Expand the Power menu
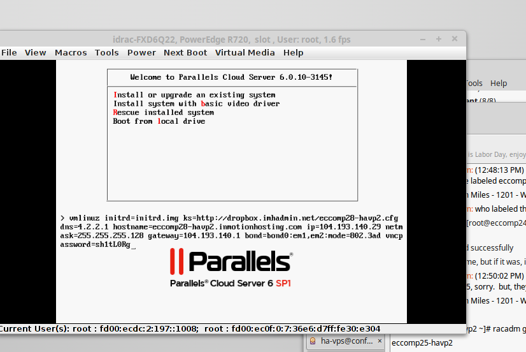526x352 pixels. pyautogui.click(x=141, y=52)
